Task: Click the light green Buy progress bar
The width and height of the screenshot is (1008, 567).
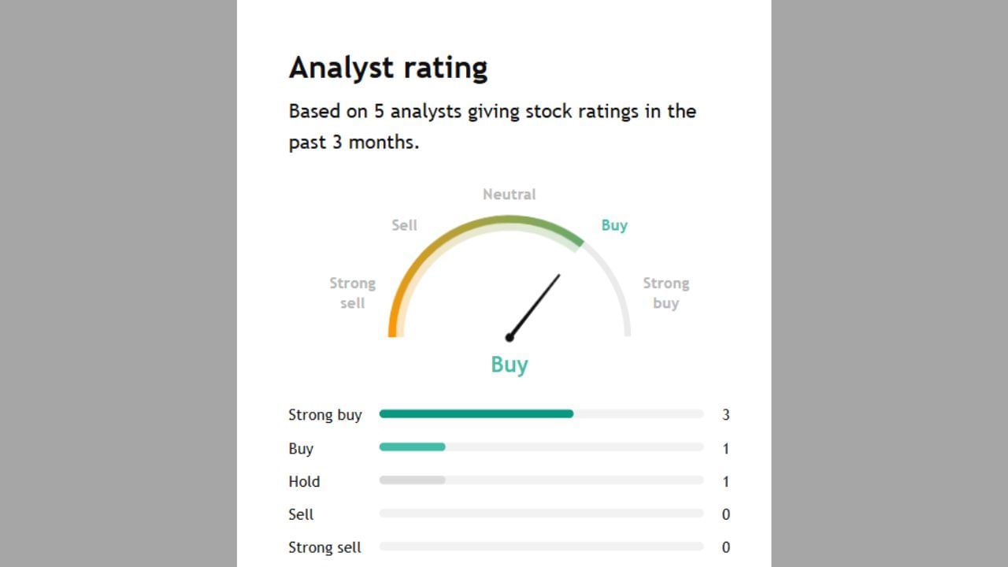Action: [x=412, y=447]
